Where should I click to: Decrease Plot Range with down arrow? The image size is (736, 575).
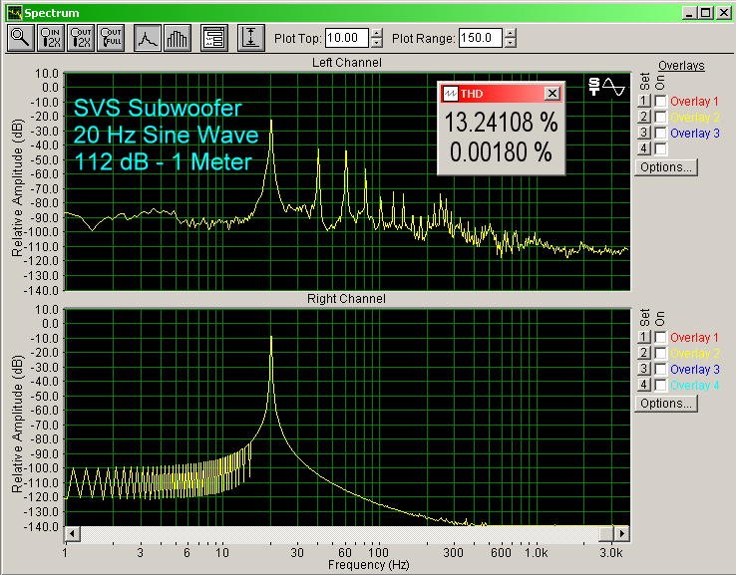(511, 44)
